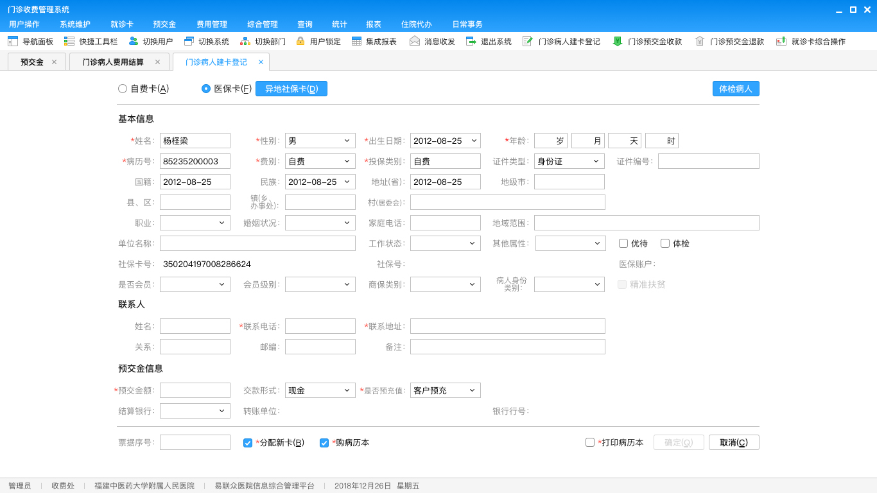Click the 姓名 field containing 杨柽梁

tap(195, 141)
